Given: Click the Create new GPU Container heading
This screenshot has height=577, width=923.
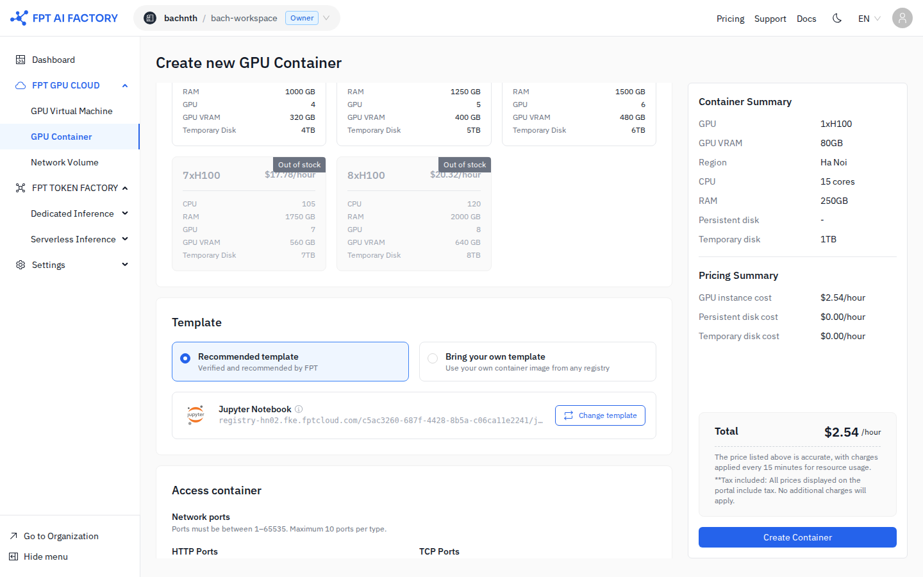Looking at the screenshot, I should pyautogui.click(x=249, y=63).
